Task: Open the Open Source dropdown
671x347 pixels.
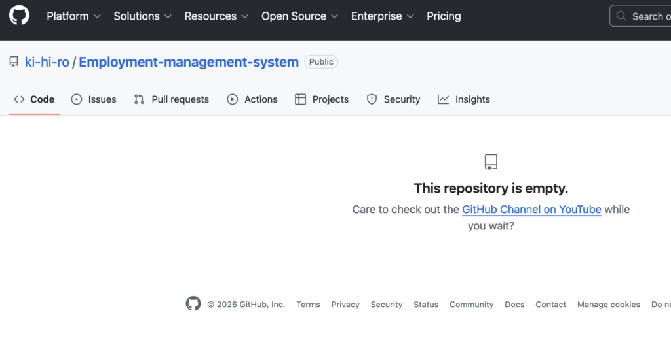Action: tap(299, 16)
